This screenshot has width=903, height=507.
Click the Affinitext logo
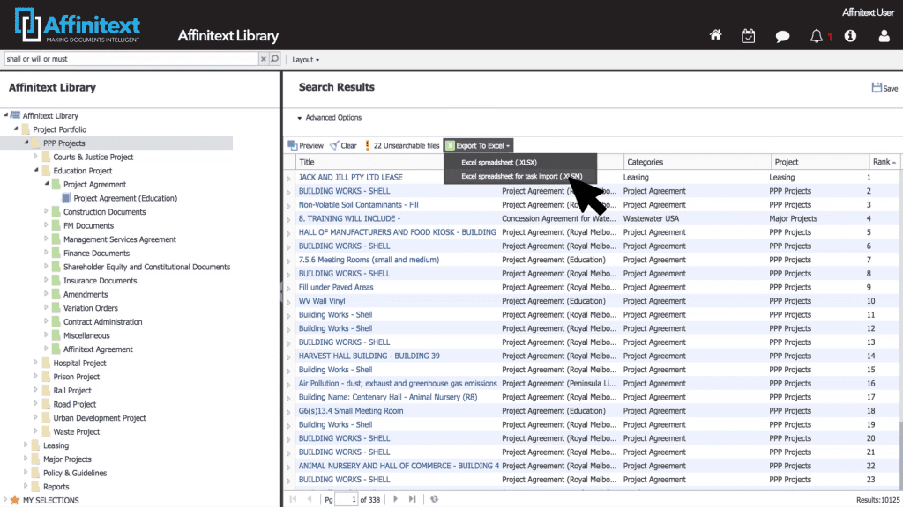tap(78, 26)
